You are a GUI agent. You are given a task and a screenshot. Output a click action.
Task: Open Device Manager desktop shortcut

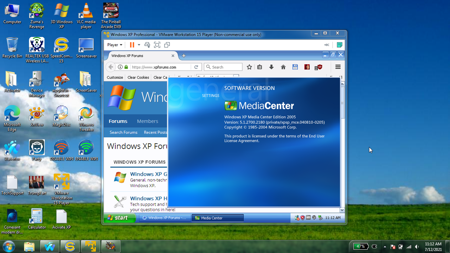(37, 84)
